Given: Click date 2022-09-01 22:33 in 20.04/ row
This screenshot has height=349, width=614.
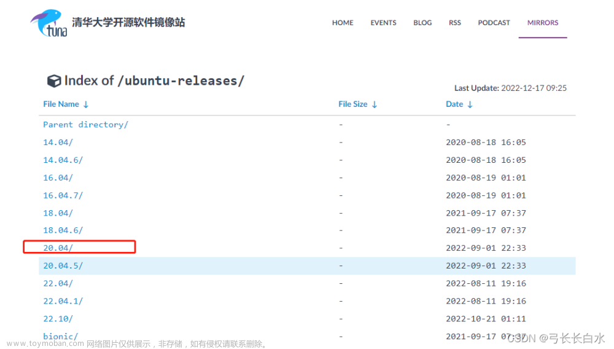Looking at the screenshot, I should point(486,248).
